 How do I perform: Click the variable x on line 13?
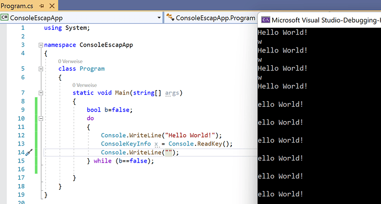coord(156,144)
